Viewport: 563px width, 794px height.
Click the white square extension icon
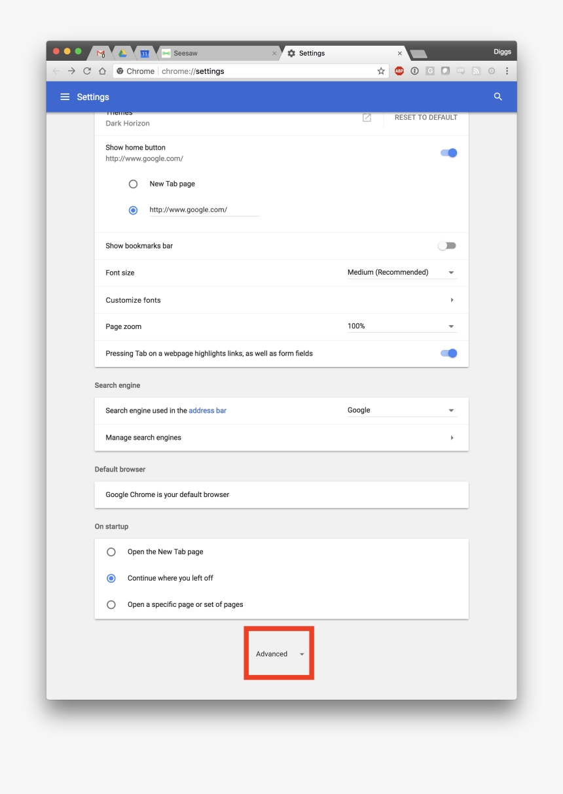(x=445, y=71)
